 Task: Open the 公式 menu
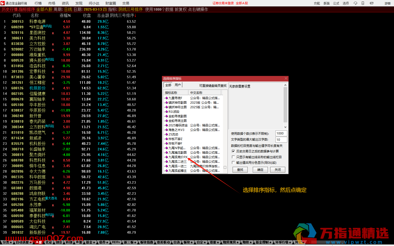pyautogui.click(x=336, y=3)
